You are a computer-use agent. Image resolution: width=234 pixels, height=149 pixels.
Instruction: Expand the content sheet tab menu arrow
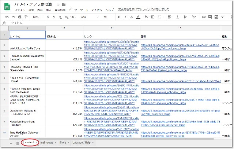(x=37, y=142)
